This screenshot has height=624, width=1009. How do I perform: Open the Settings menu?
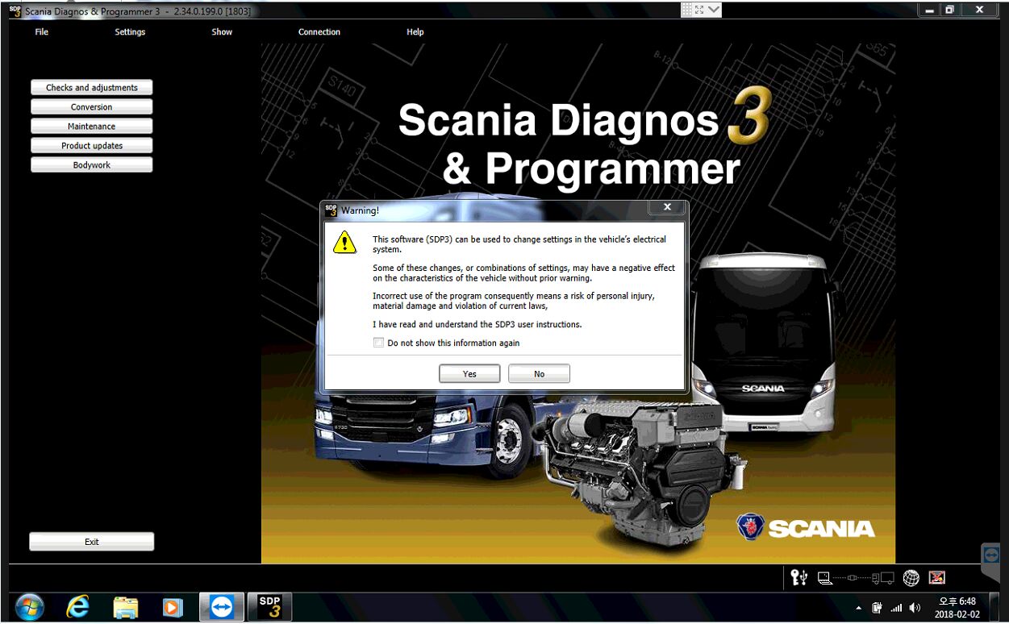click(x=130, y=32)
